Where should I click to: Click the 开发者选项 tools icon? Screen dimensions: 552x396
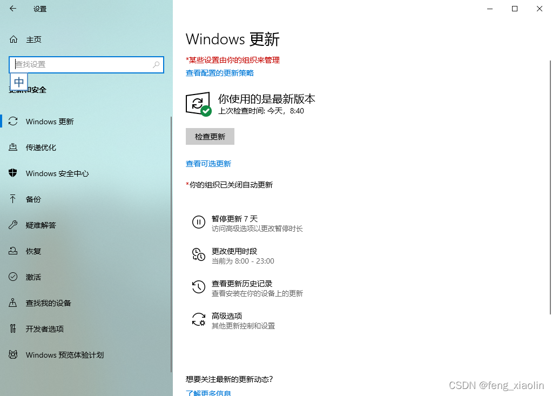(x=13, y=328)
